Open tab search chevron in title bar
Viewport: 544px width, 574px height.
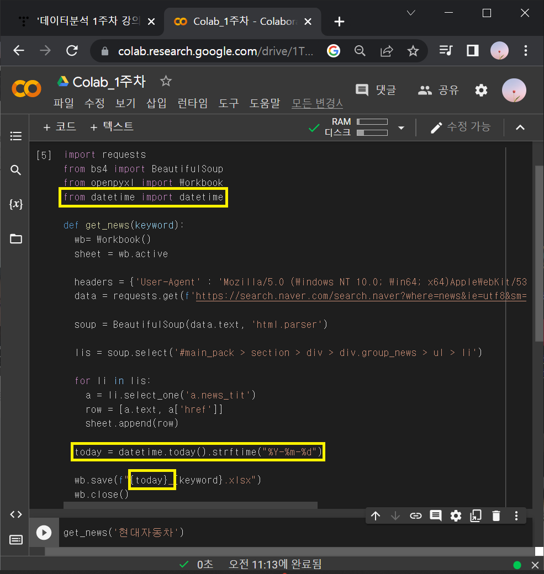tap(411, 13)
